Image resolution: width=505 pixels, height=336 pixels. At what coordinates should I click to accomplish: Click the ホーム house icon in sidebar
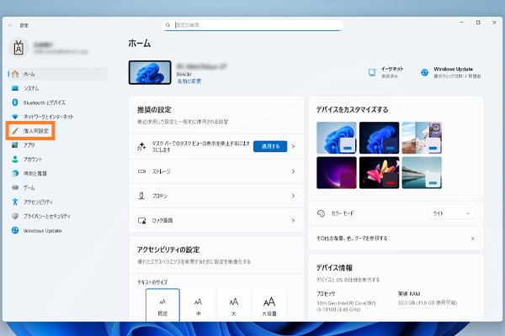point(15,74)
